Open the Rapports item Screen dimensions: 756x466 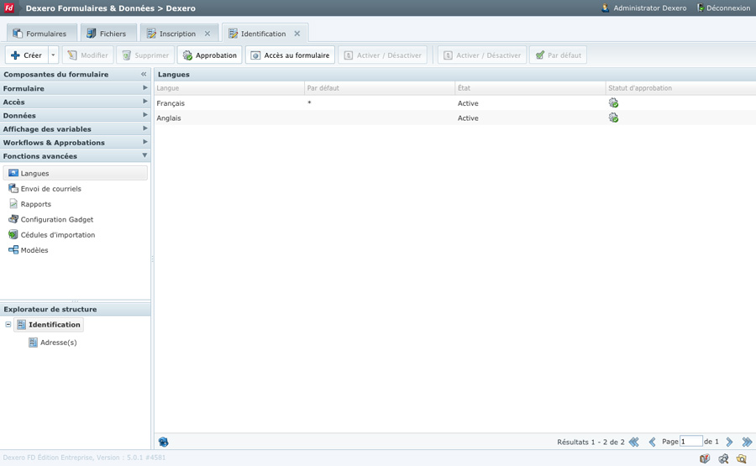point(35,204)
